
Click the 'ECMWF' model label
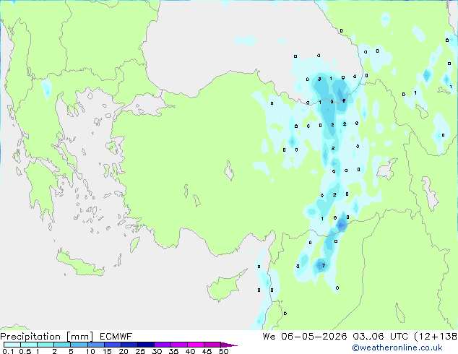pyautogui.click(x=116, y=337)
